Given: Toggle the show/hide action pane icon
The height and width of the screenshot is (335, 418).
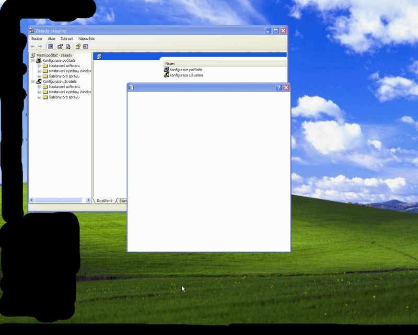Looking at the screenshot, I should click(86, 47).
